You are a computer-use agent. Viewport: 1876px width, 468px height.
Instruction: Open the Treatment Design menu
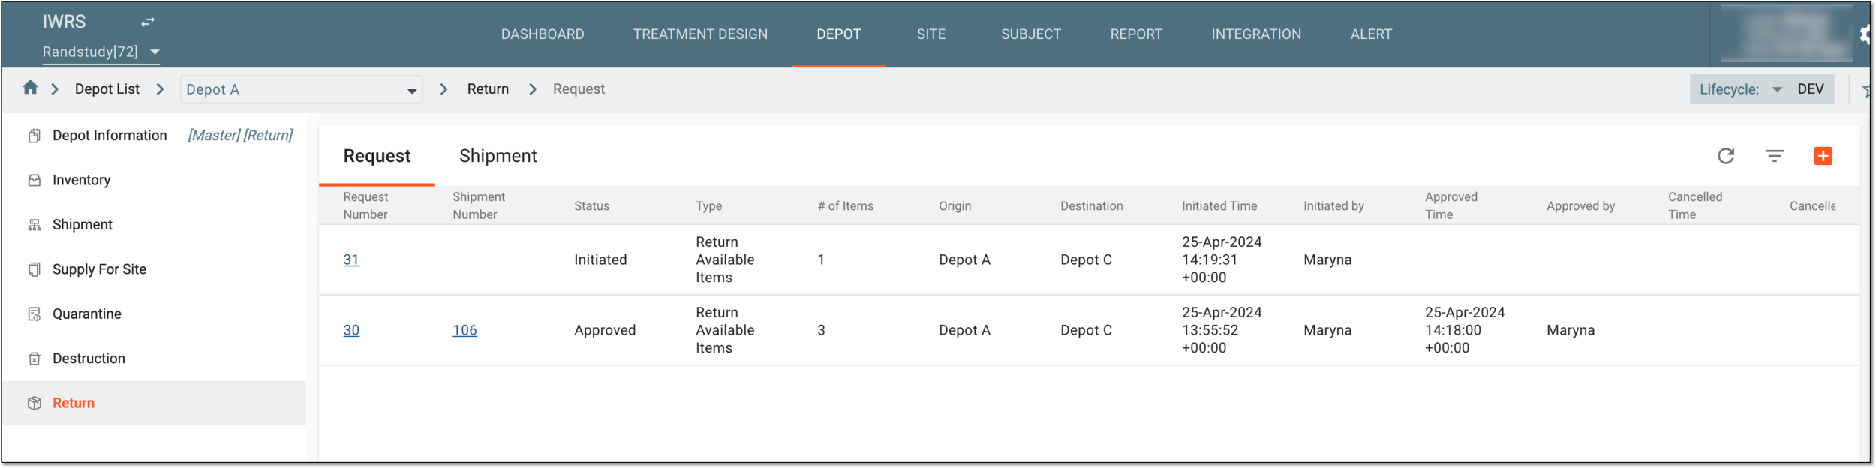(x=700, y=34)
